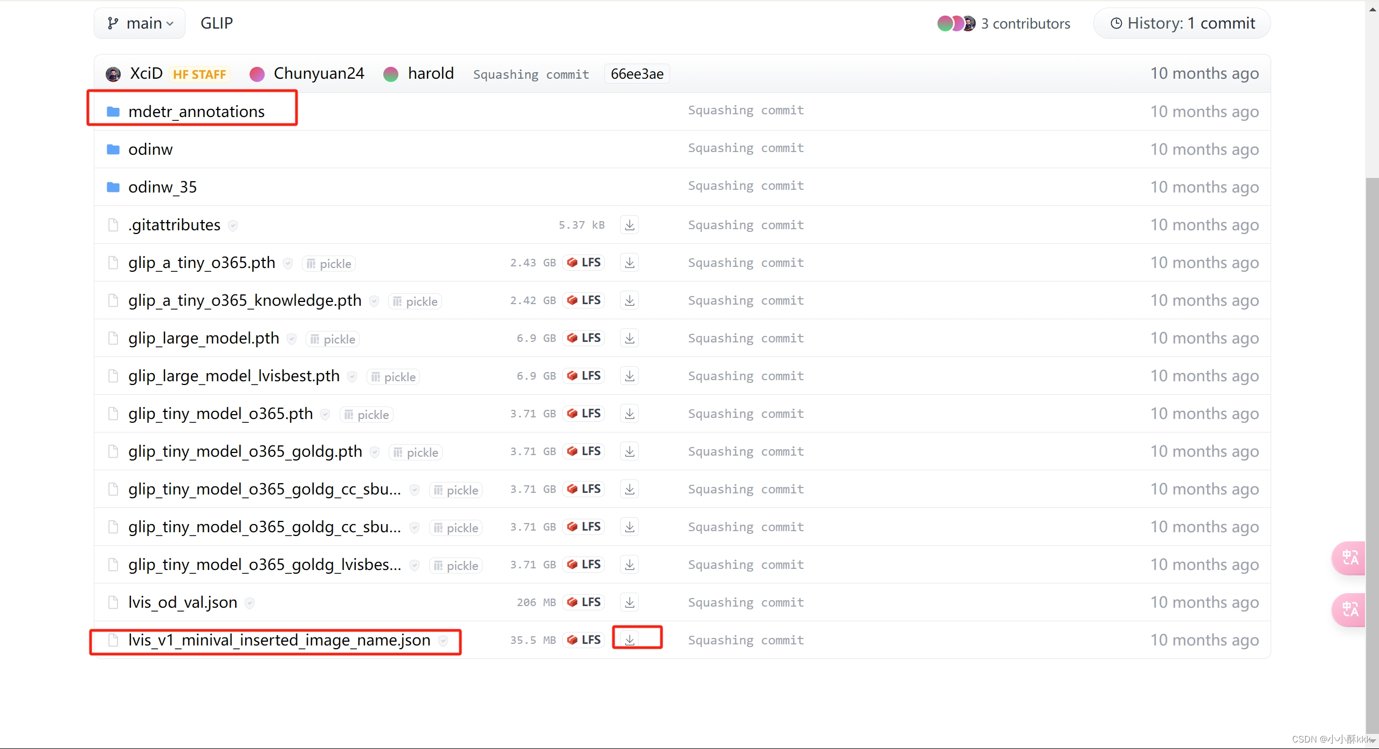
Task: Open glip_tiny_model_o365_goldg.pth file
Action: 245,451
